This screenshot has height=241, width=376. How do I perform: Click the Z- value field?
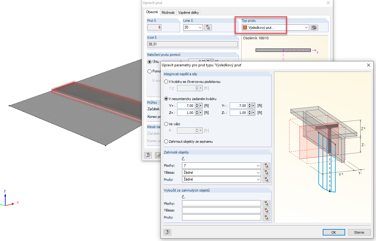tap(239, 113)
